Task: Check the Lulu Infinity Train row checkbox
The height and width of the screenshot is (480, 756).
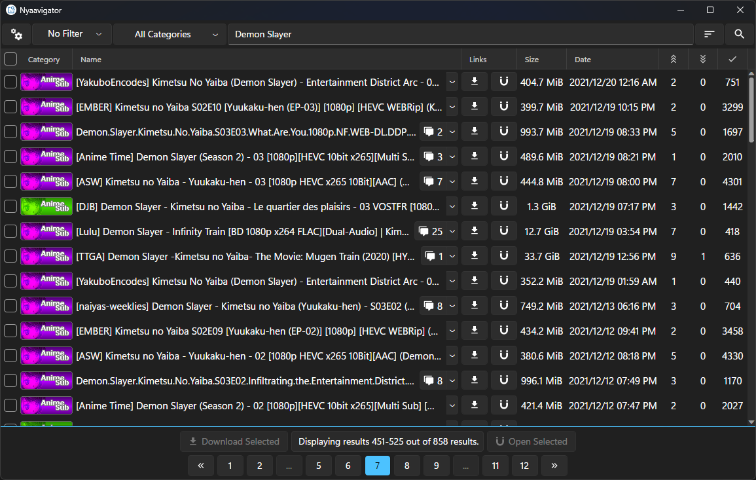Action: [x=10, y=232]
